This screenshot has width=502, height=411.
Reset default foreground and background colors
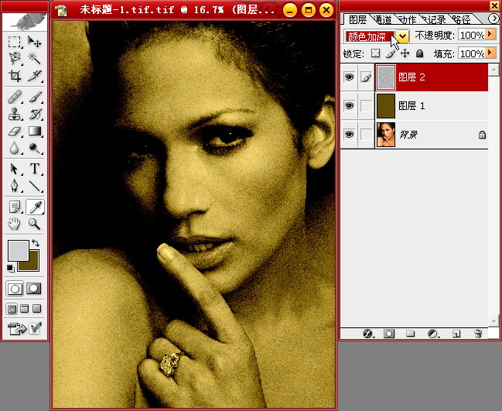click(x=11, y=268)
